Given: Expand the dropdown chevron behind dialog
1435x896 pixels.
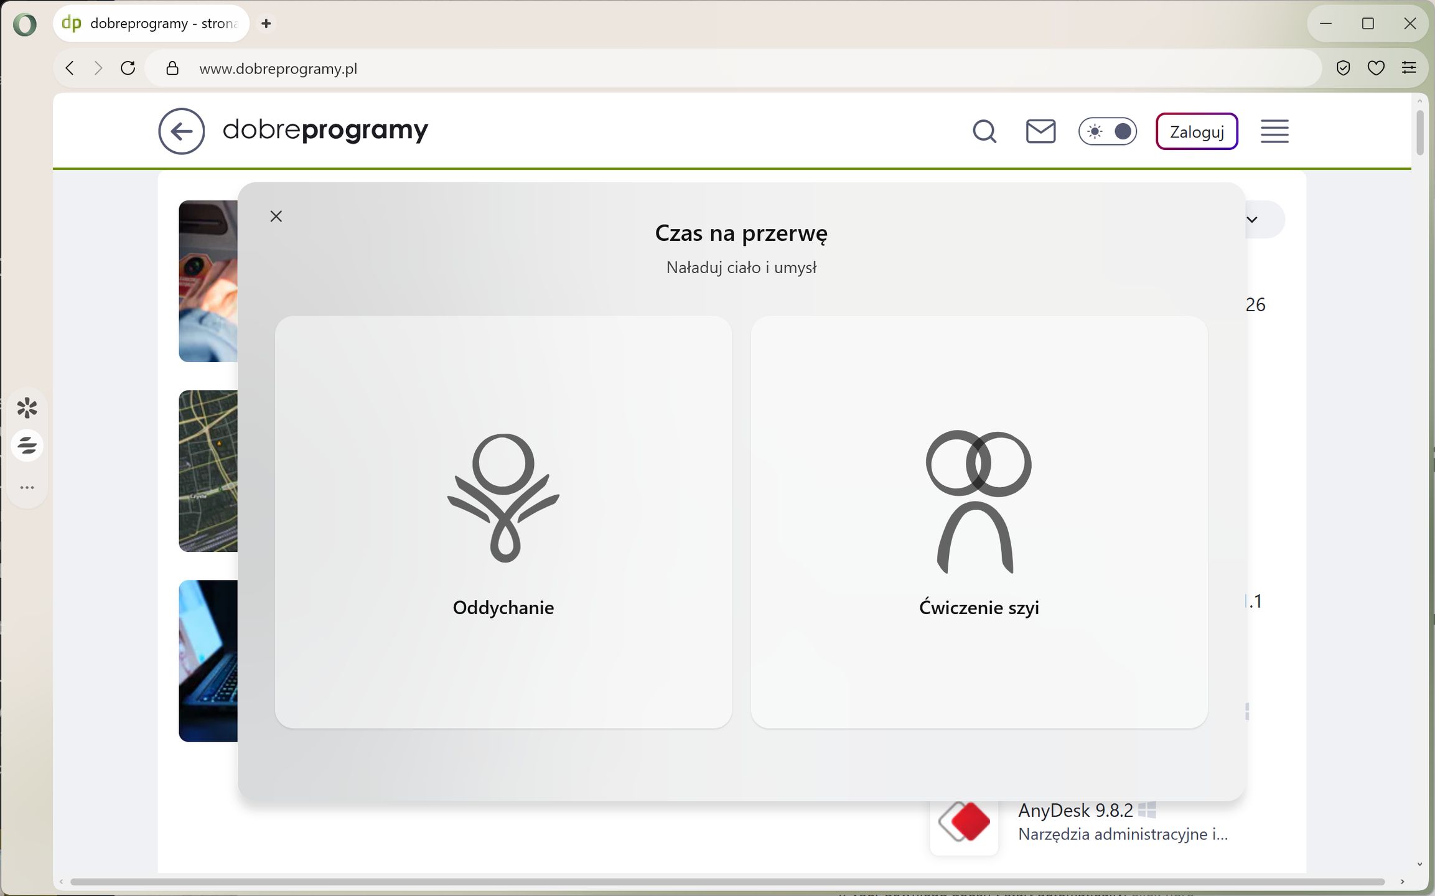Looking at the screenshot, I should (x=1253, y=219).
